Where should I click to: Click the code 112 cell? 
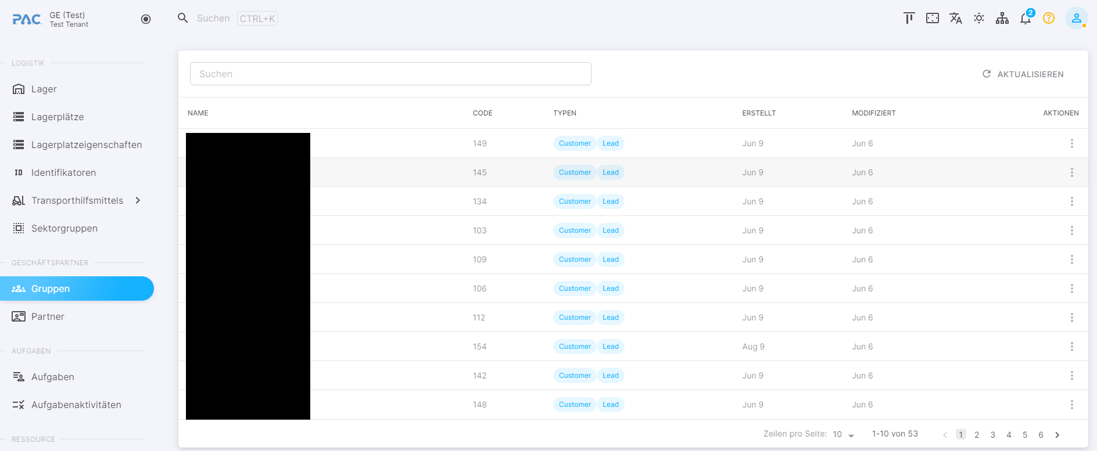479,317
